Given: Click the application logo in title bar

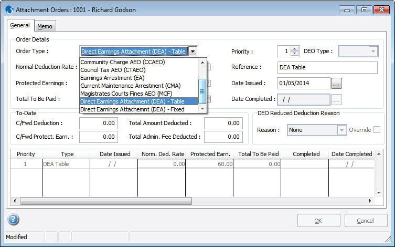Looking at the screenshot, I should pos(9,9).
